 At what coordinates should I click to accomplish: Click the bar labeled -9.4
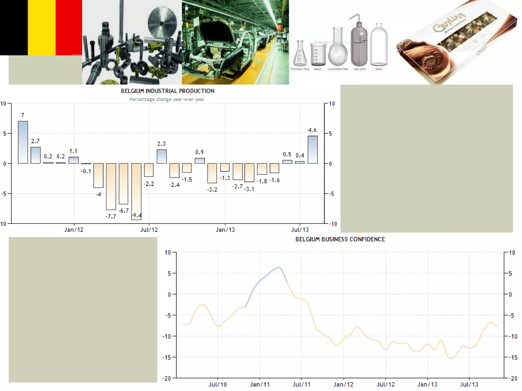coord(136,191)
